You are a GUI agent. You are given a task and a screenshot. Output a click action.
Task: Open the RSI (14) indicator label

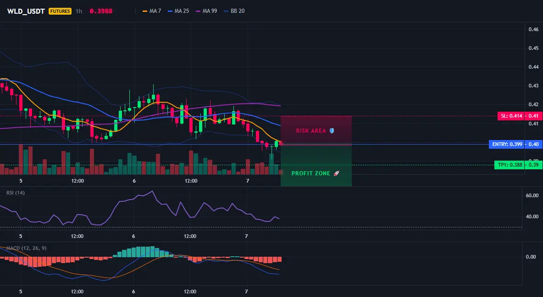[16, 193]
